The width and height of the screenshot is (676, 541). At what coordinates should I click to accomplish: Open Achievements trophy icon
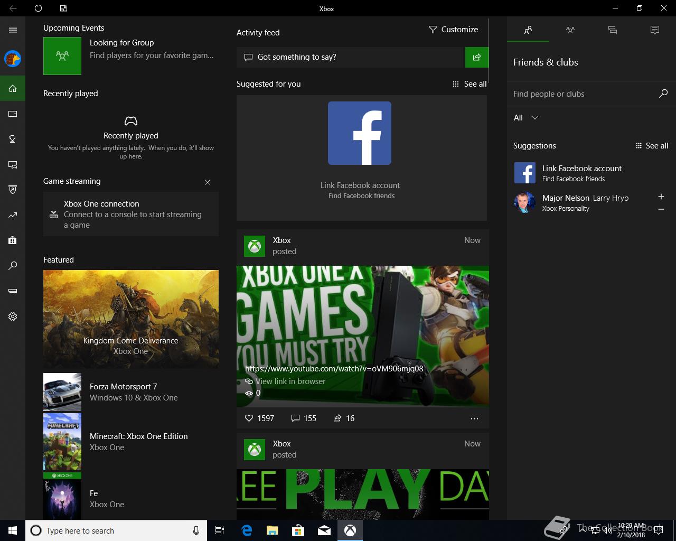click(x=13, y=139)
